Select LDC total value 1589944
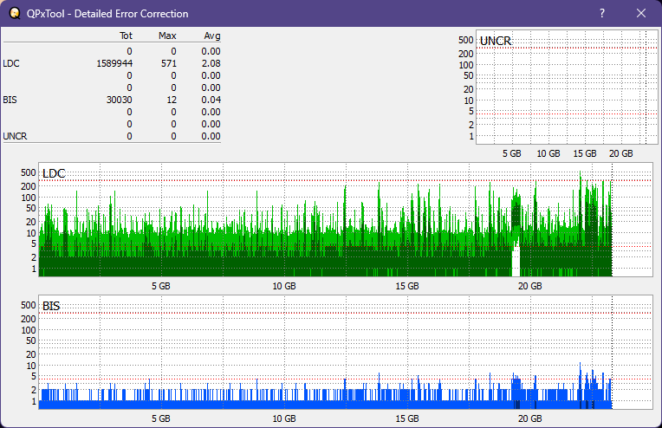Viewport: 662px width, 428px height. (x=114, y=63)
